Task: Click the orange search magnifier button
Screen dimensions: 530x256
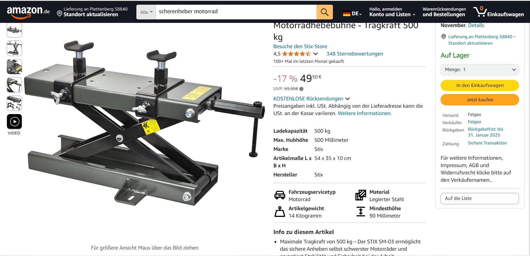Action: (x=324, y=12)
